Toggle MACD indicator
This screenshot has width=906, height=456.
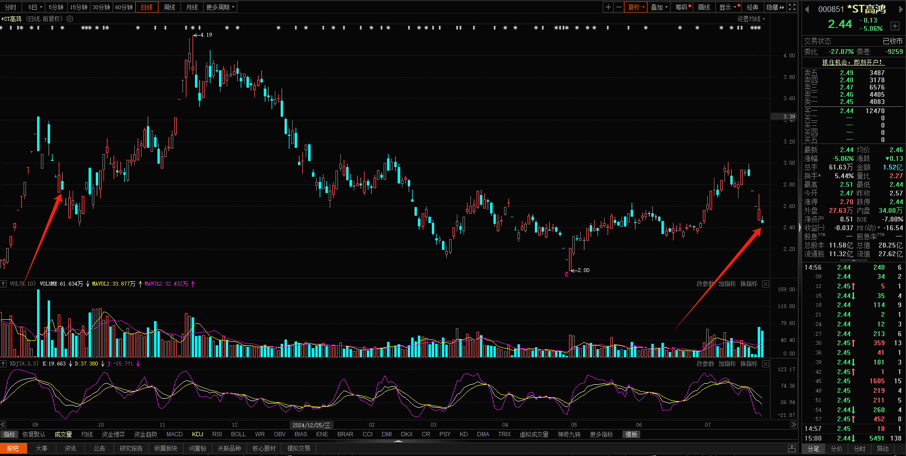click(x=174, y=434)
